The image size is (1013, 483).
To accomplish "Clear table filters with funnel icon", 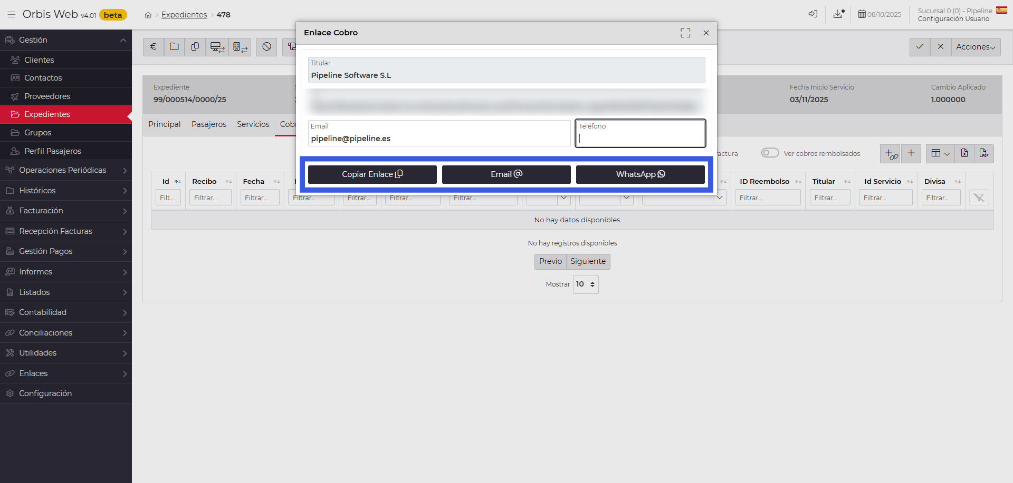I will (979, 198).
